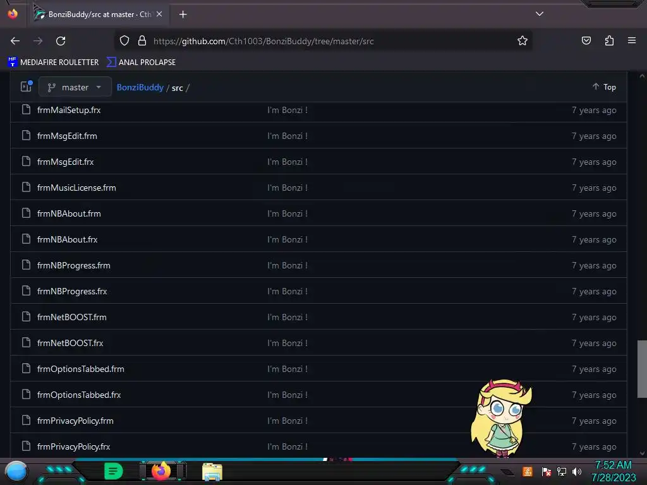Save page to Pocket
This screenshot has height=485, width=647.
(586, 41)
